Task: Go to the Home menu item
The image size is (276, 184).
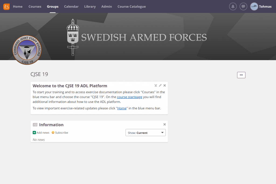Action: [18, 6]
